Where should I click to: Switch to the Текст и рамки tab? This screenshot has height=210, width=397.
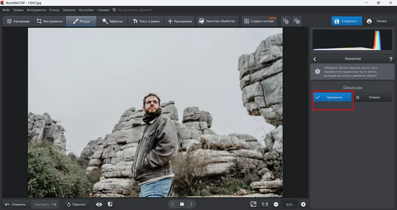145,21
